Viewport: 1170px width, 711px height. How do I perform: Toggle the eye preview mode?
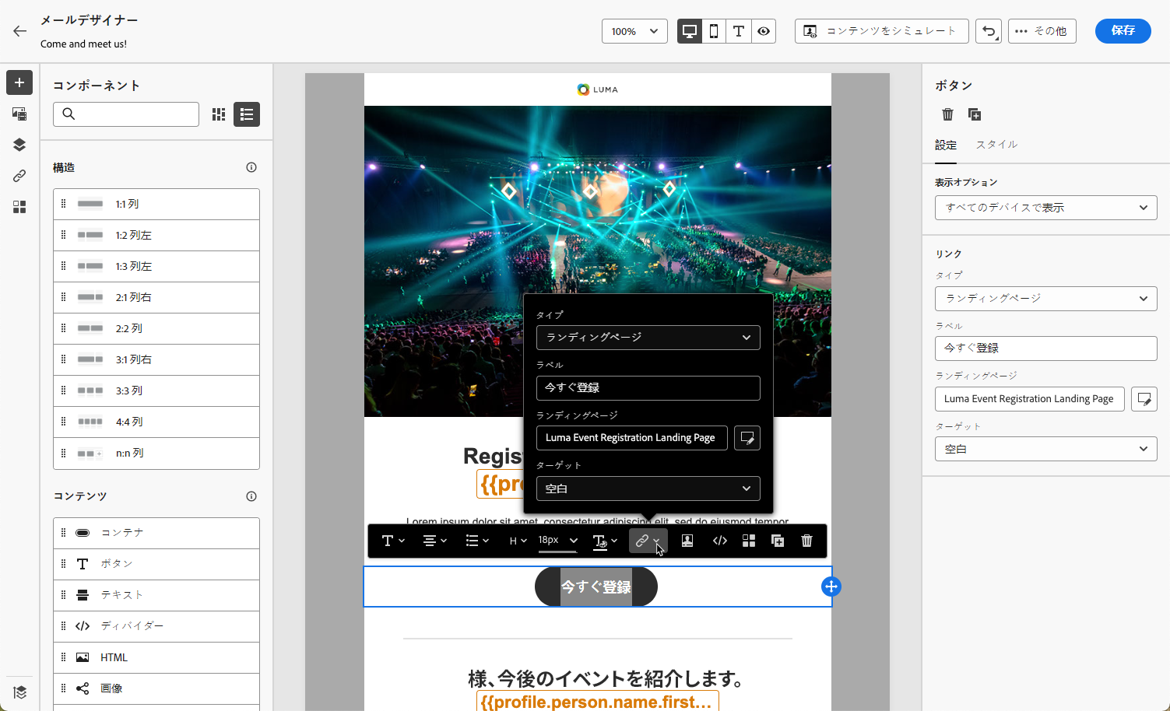coord(764,31)
